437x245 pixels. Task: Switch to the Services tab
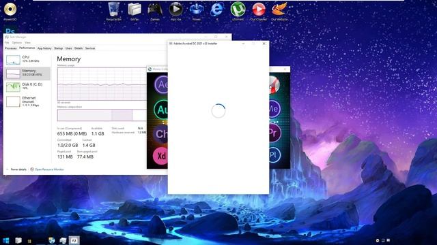coord(90,48)
